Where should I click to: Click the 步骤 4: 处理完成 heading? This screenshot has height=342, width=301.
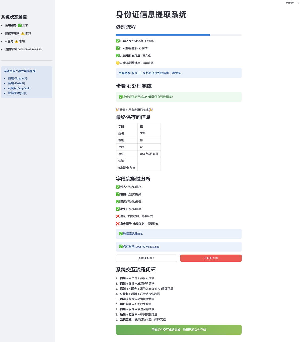click(x=134, y=86)
